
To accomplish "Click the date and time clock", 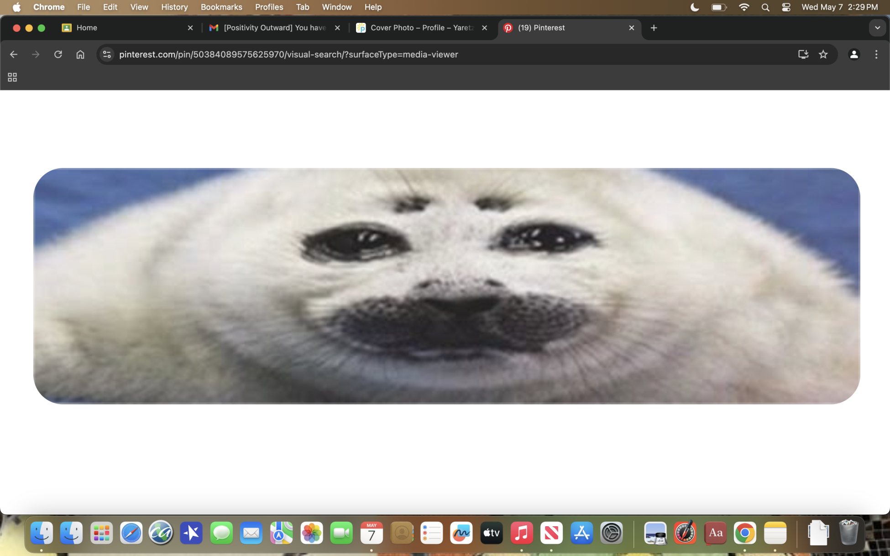I will (839, 7).
